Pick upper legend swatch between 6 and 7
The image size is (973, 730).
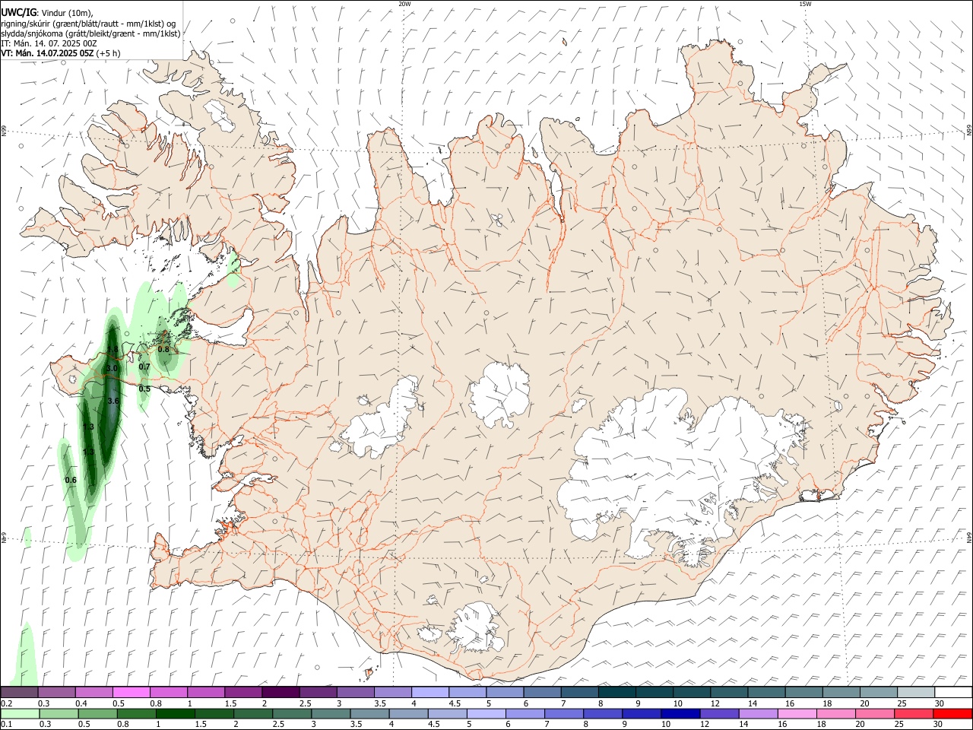(x=542, y=692)
